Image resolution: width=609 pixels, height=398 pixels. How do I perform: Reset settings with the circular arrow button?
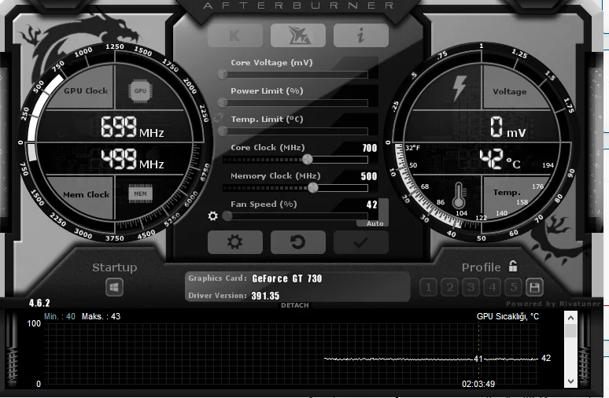click(298, 242)
